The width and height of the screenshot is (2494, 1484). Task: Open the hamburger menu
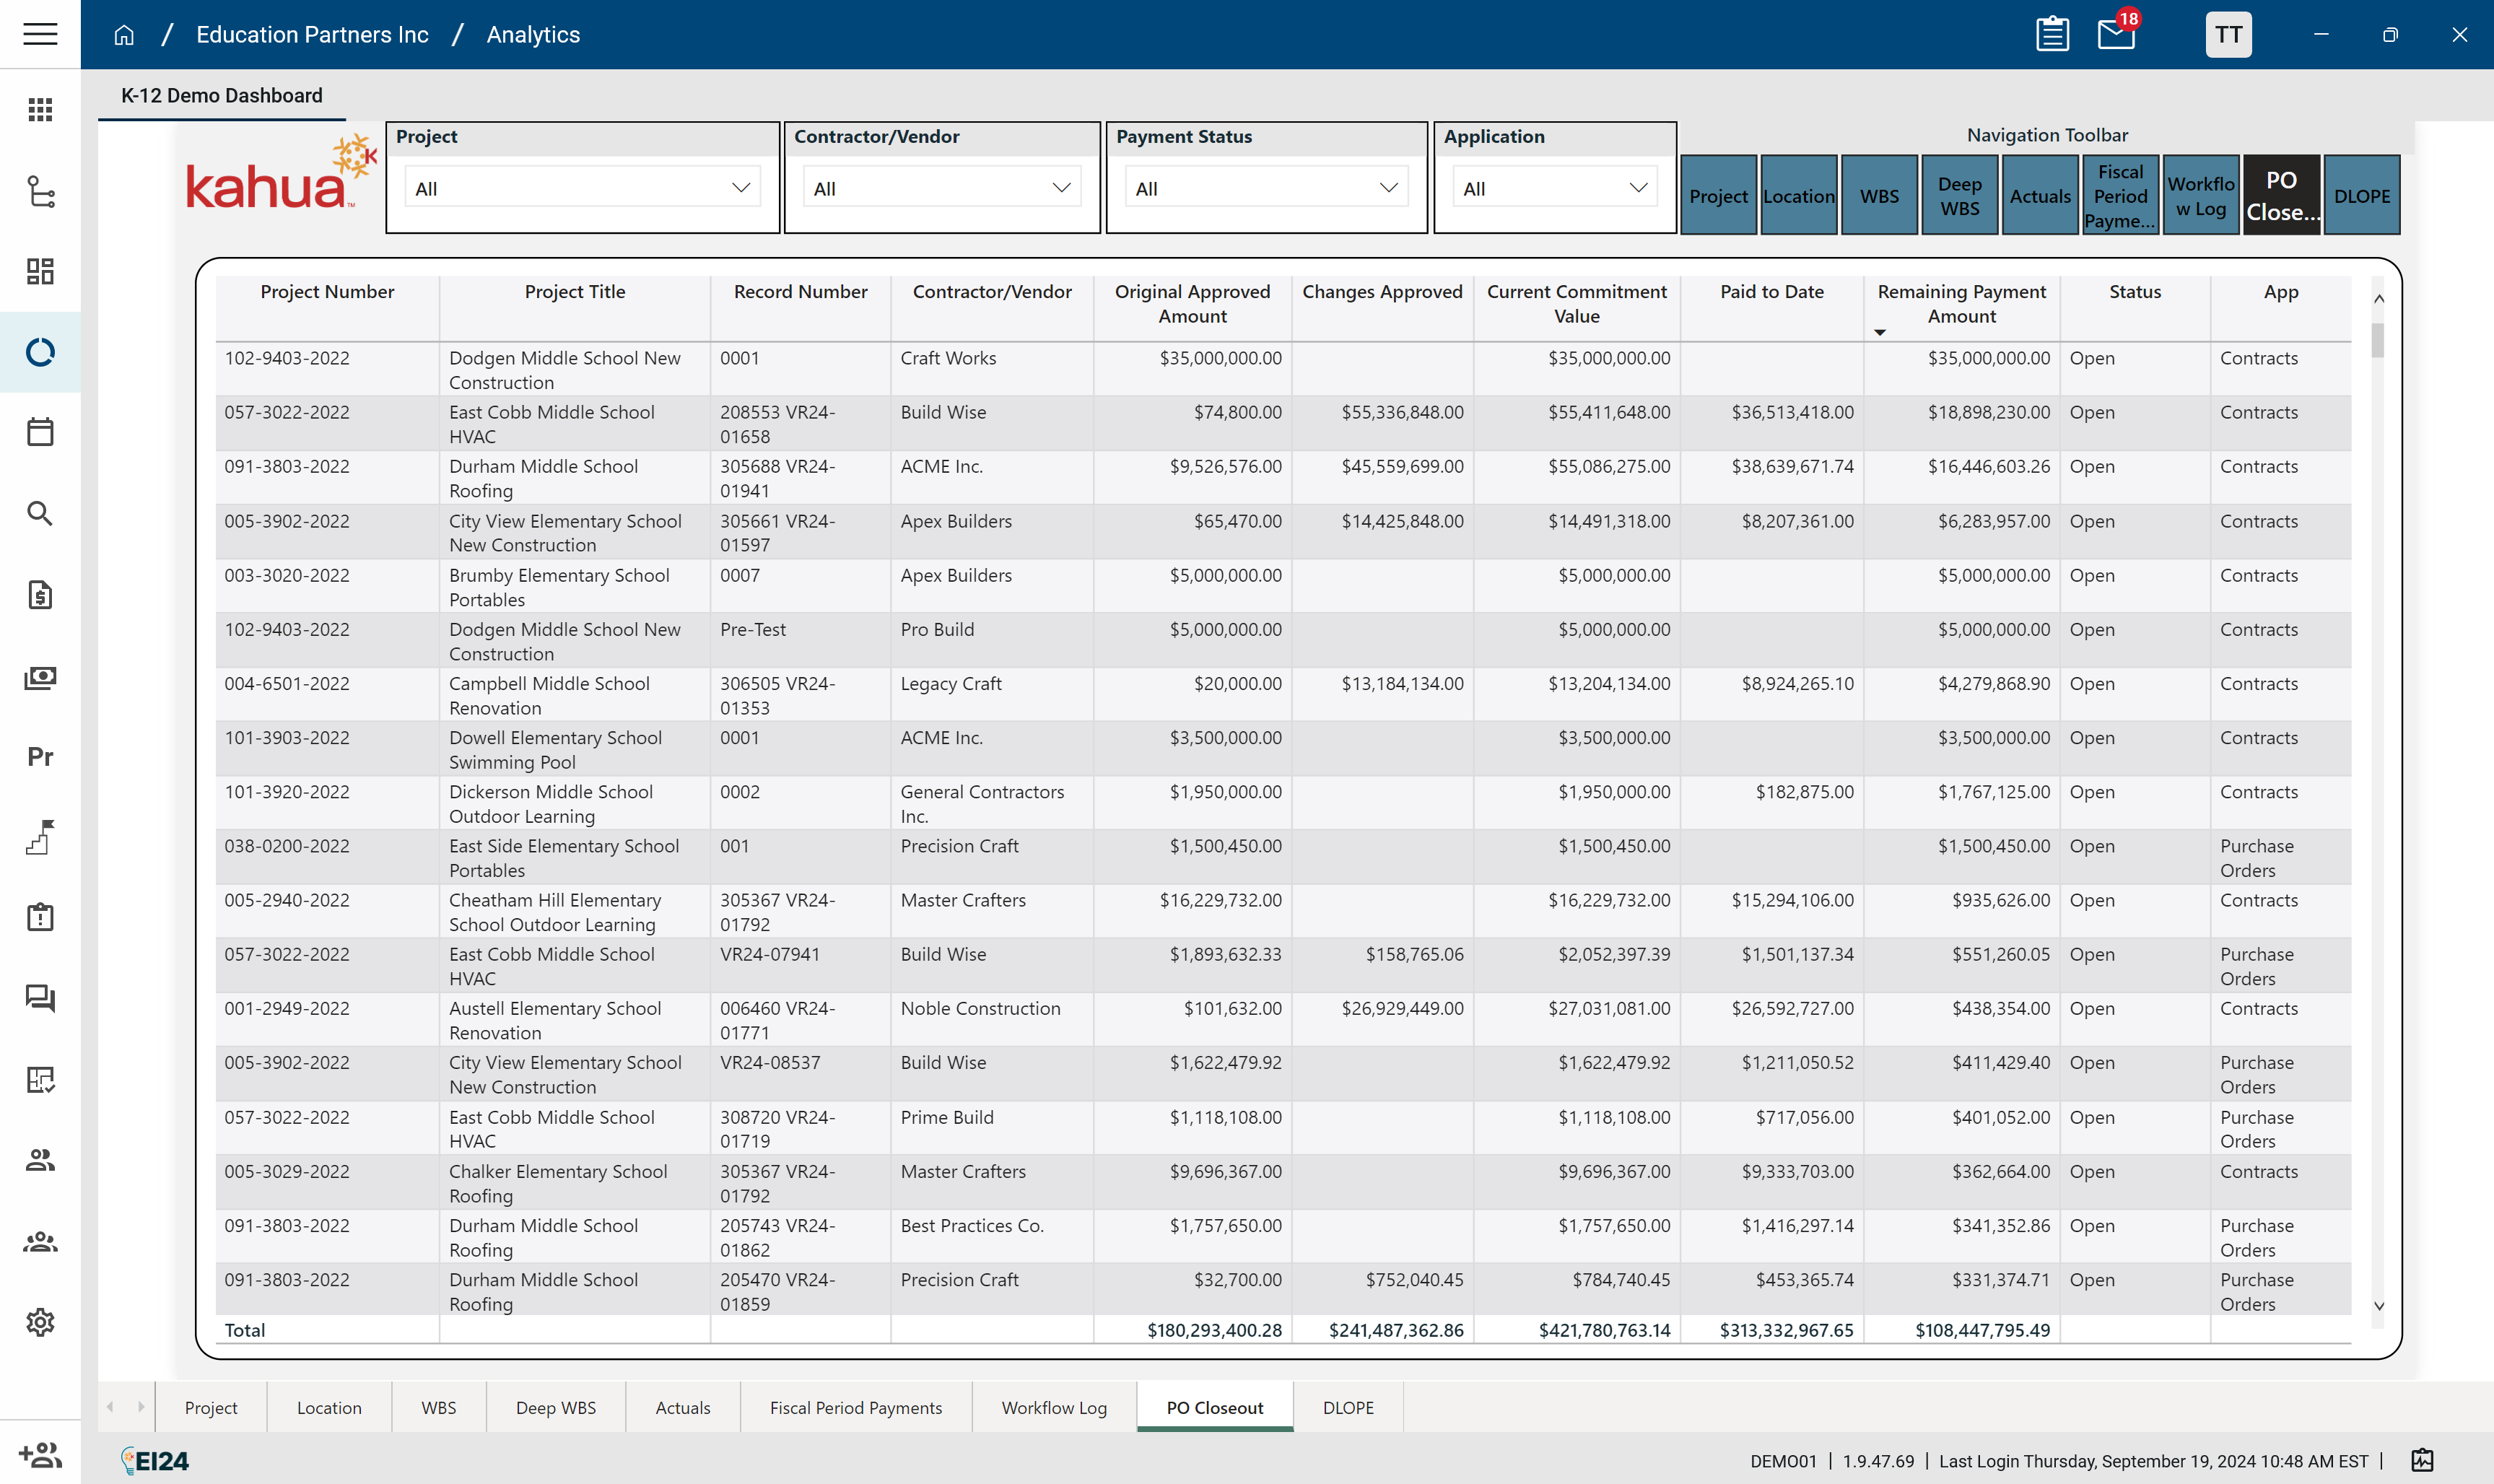pyautogui.click(x=40, y=34)
